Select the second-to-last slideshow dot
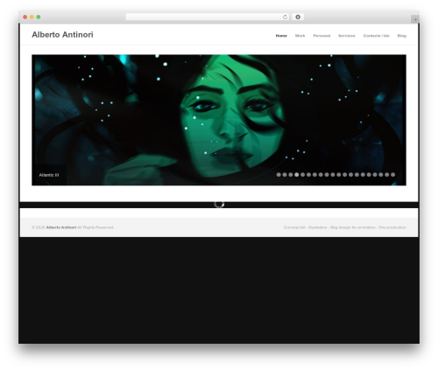 (x=387, y=175)
